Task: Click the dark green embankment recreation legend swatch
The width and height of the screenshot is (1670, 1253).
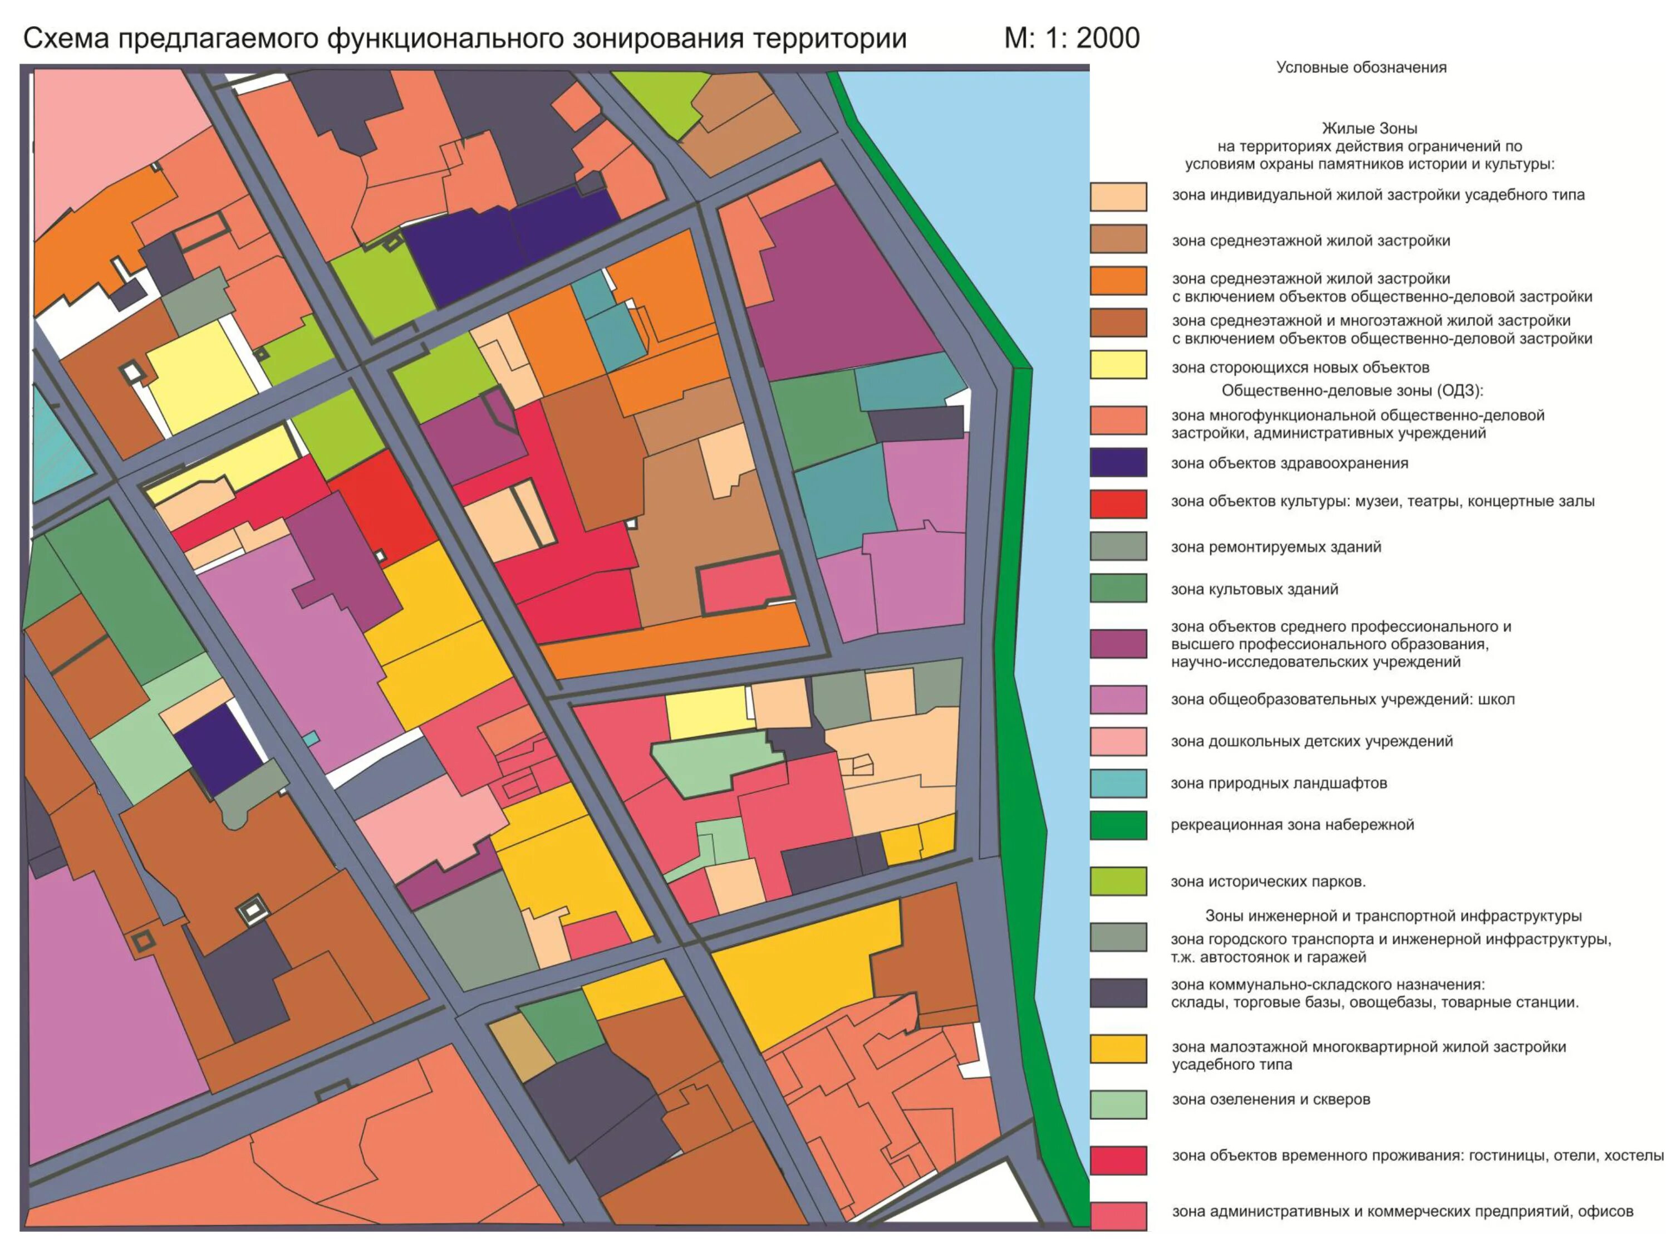Action: tap(1118, 825)
